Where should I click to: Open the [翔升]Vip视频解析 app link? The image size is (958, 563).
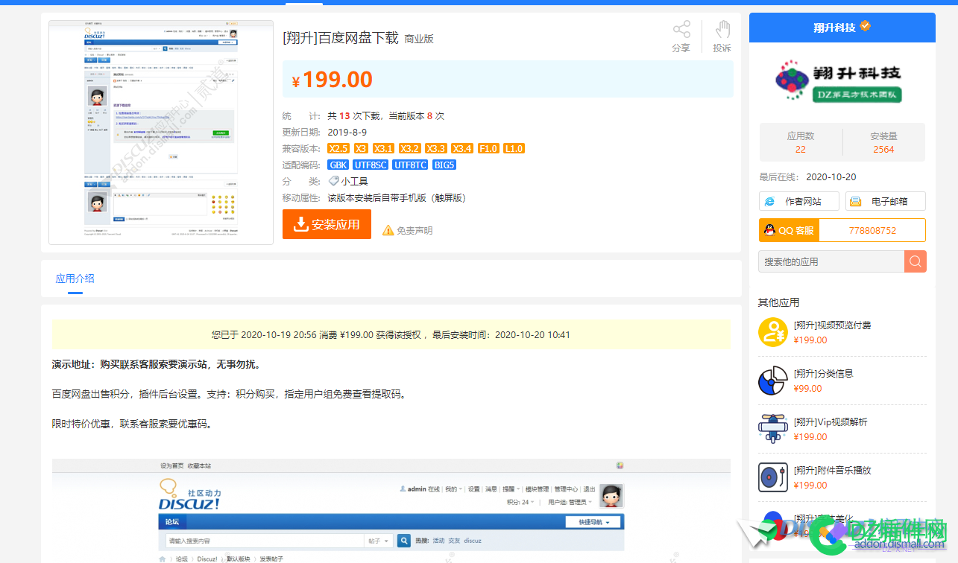pos(831,422)
